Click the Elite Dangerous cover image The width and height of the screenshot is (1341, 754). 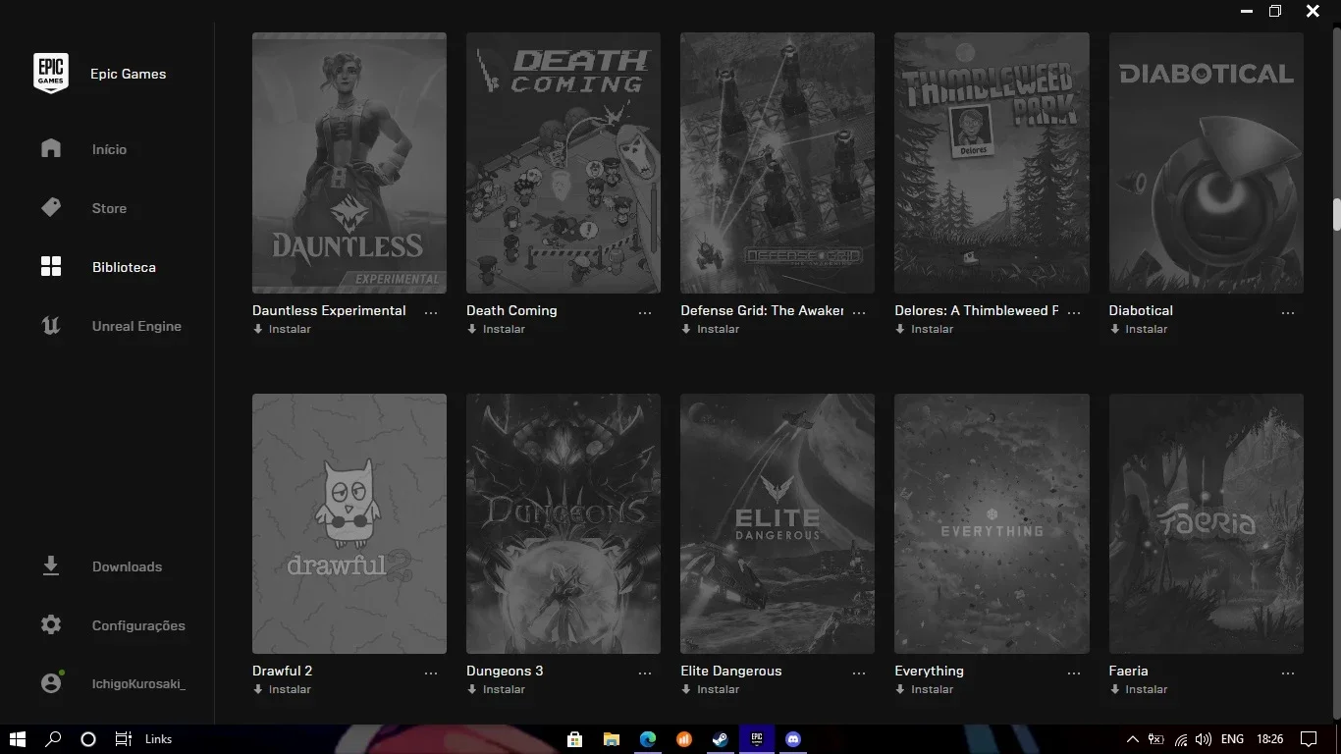[x=778, y=524]
